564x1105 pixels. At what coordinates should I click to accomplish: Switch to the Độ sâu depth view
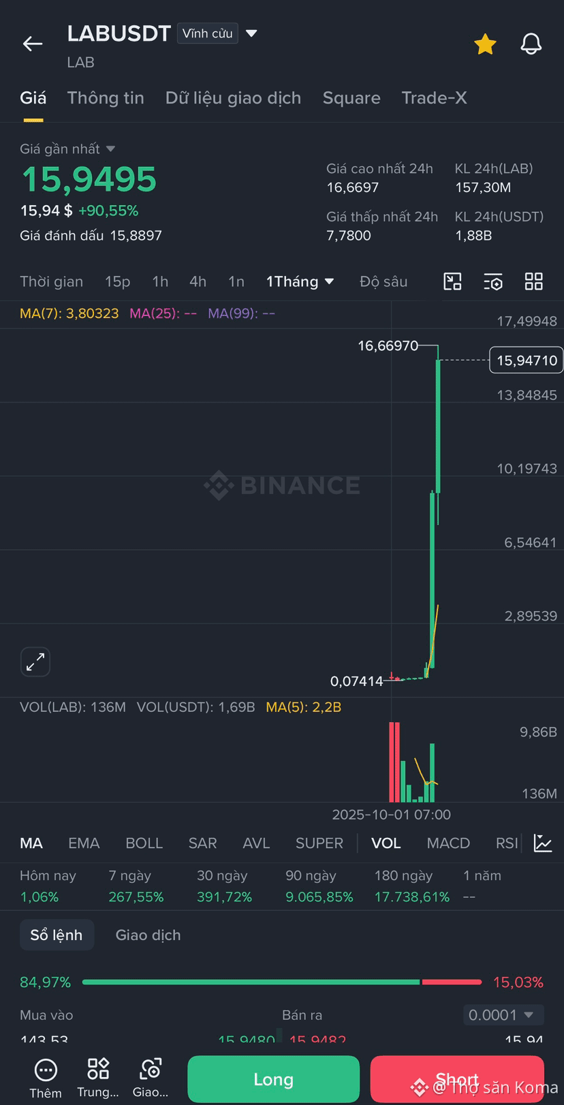(x=383, y=281)
